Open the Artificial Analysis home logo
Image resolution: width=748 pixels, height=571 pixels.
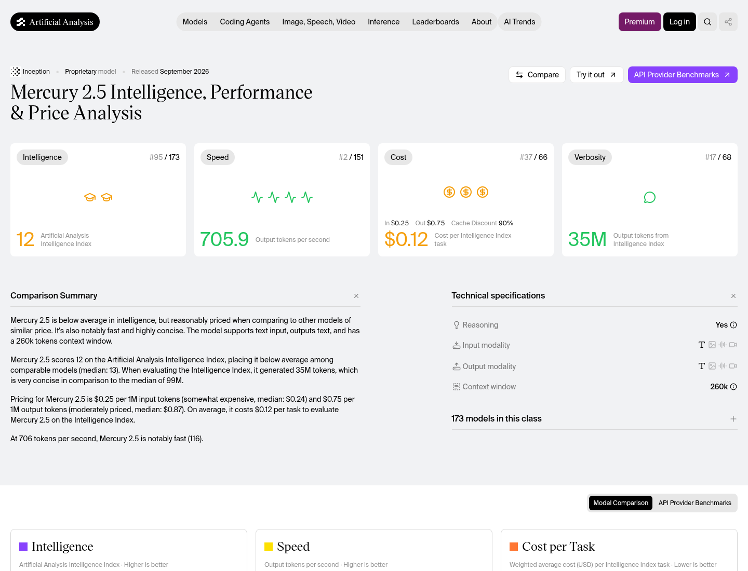tap(55, 22)
